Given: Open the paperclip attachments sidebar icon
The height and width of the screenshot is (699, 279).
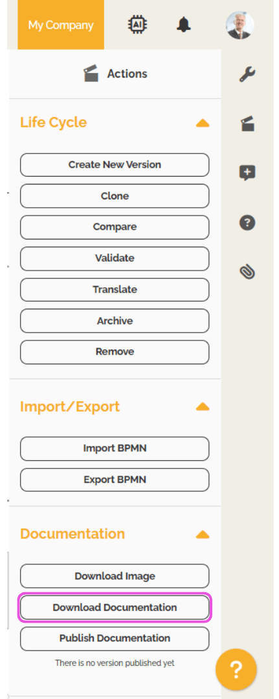Looking at the screenshot, I should coord(247,271).
